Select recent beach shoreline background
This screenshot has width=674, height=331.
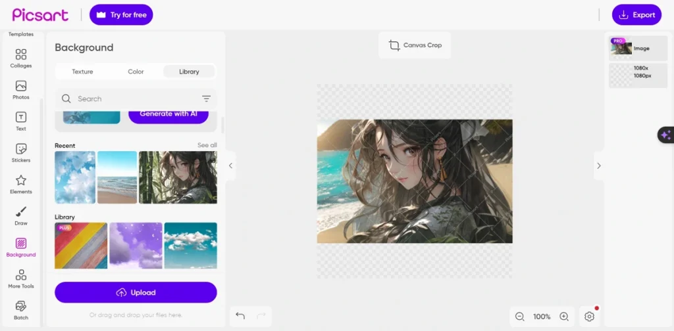click(x=117, y=177)
